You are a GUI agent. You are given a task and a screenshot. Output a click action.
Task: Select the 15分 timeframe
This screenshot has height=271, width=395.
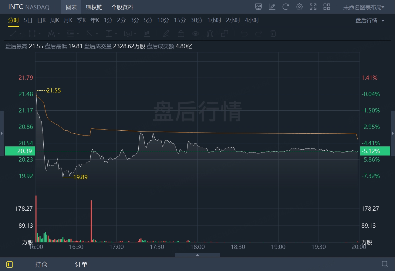[180, 20]
